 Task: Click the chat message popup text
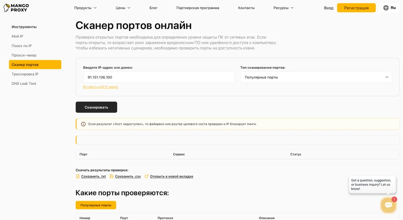pyautogui.click(x=371, y=185)
